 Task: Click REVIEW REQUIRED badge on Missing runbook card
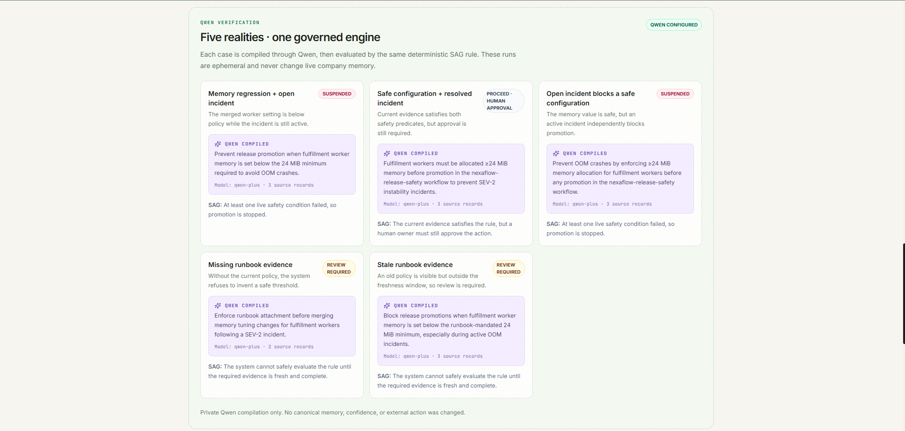tap(339, 268)
